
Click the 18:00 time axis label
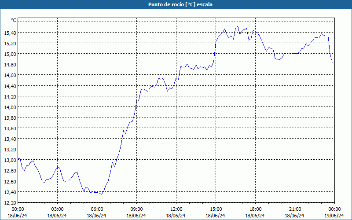point(255,209)
